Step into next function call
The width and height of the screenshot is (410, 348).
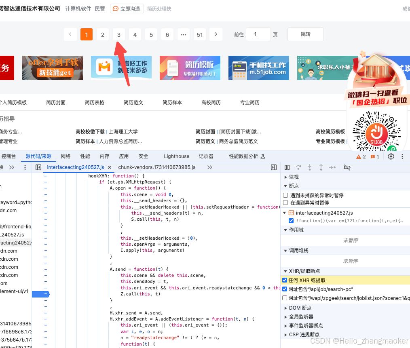310,167
